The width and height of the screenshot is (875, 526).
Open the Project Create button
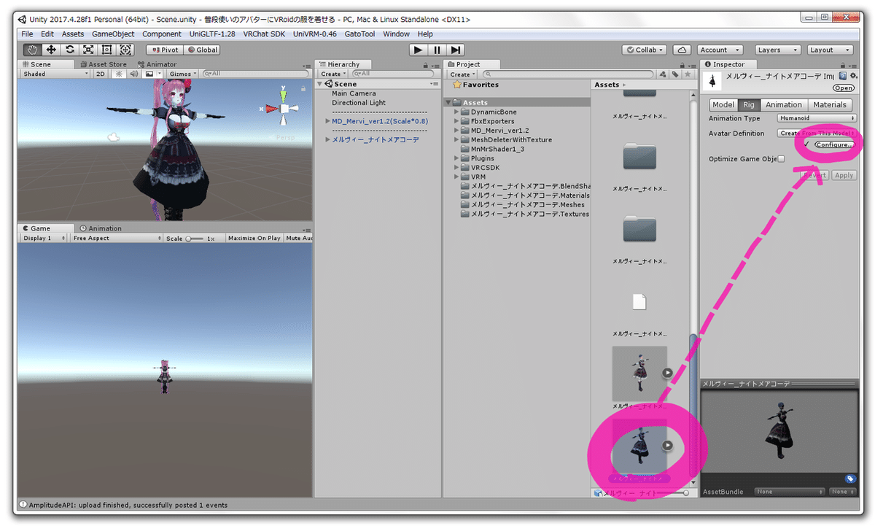point(462,74)
